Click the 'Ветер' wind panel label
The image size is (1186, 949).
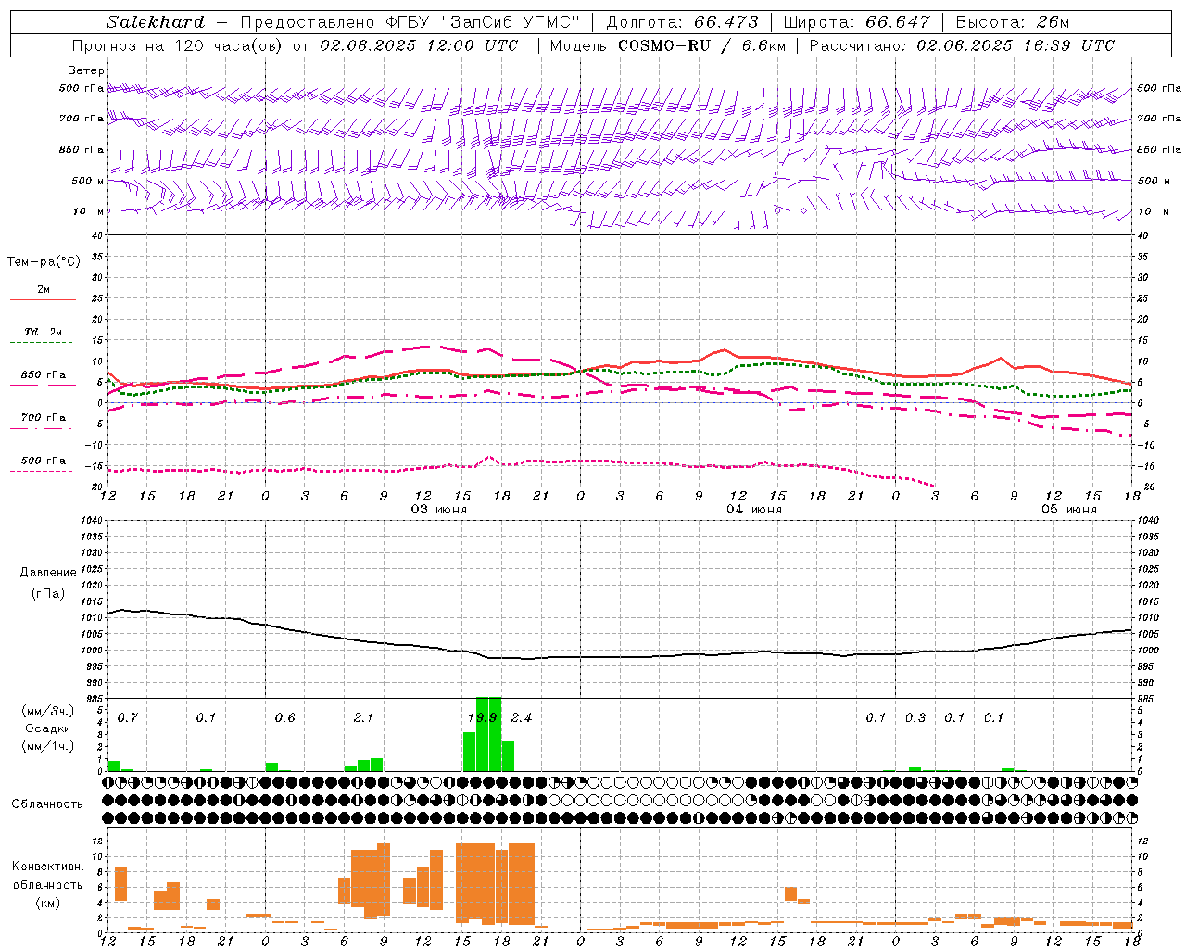pos(85,70)
